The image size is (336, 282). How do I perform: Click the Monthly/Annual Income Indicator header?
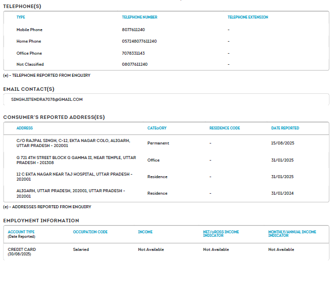[x=292, y=234]
